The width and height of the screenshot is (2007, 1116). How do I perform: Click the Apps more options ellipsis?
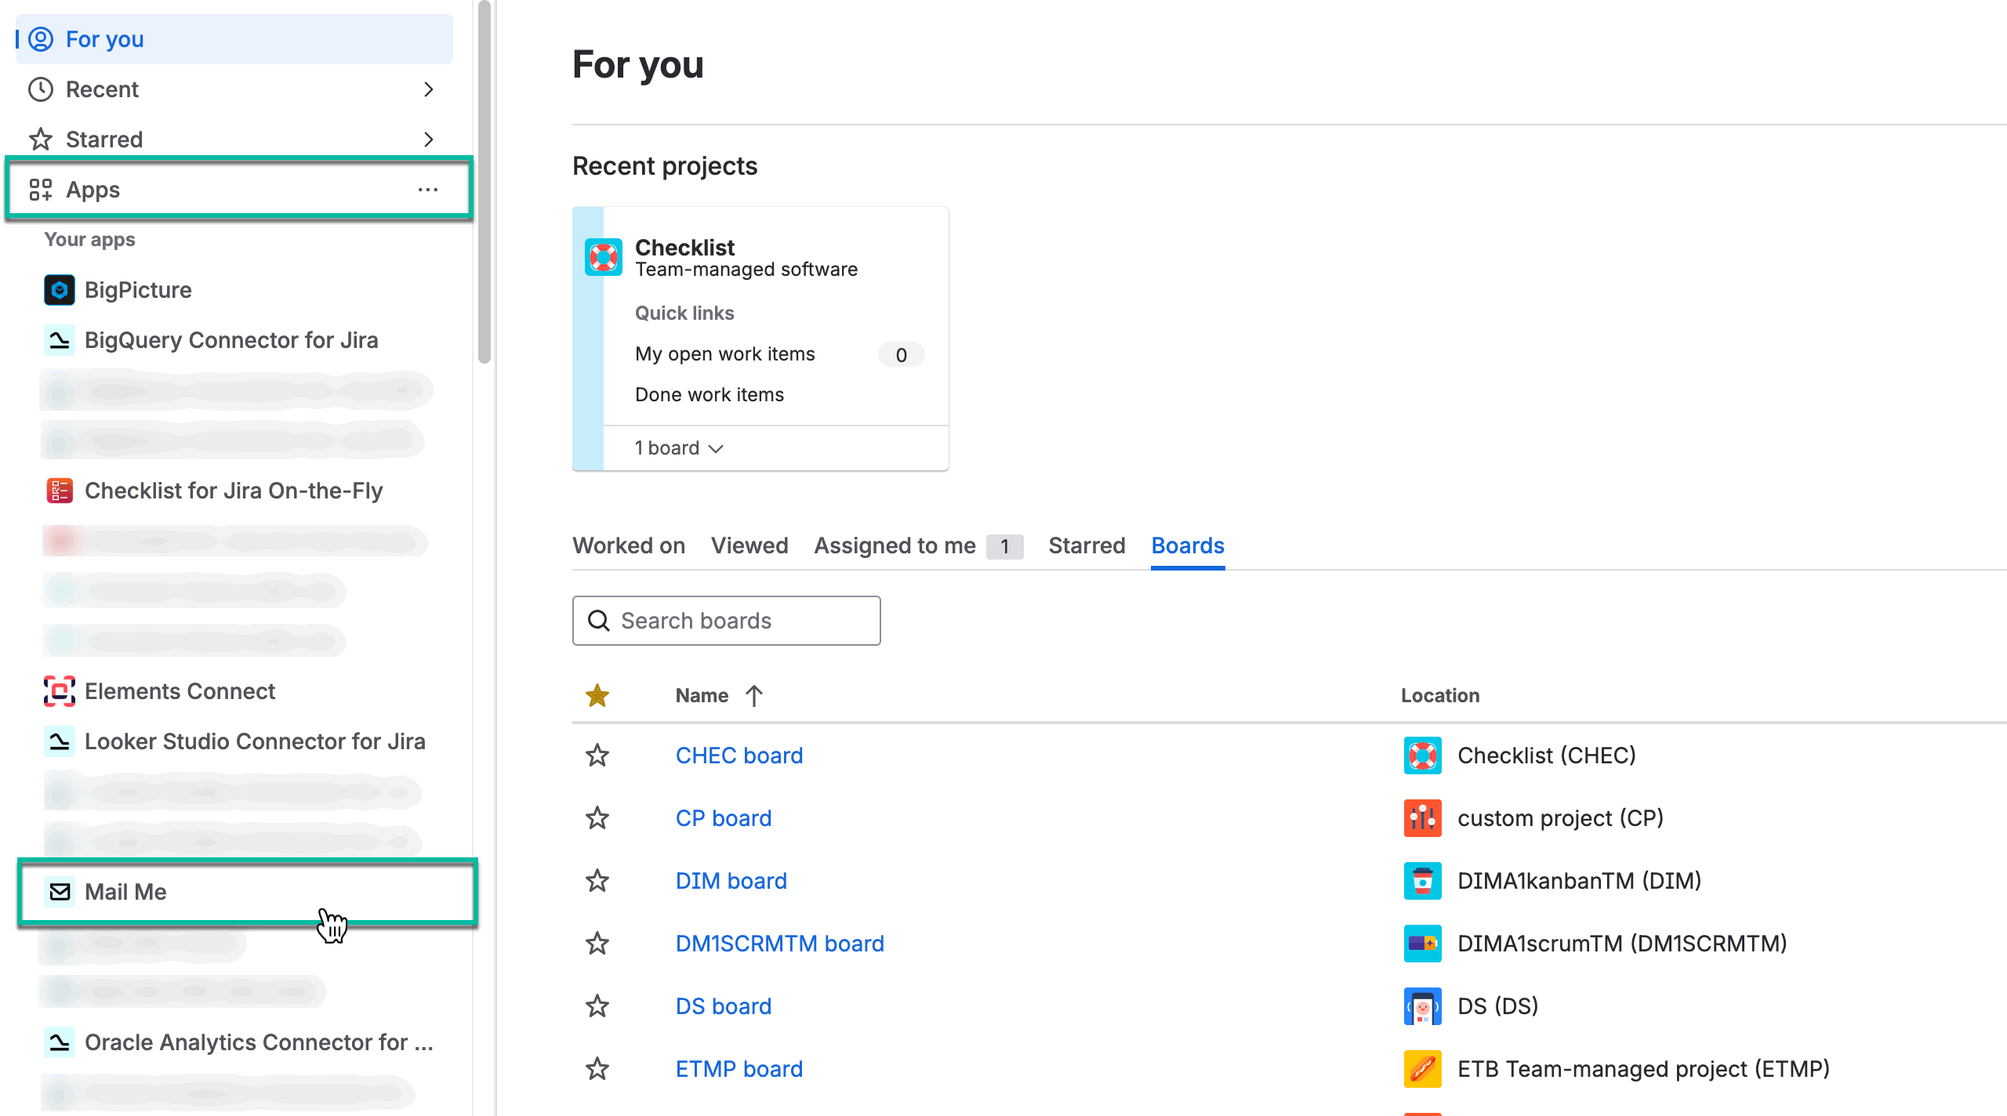click(x=428, y=190)
